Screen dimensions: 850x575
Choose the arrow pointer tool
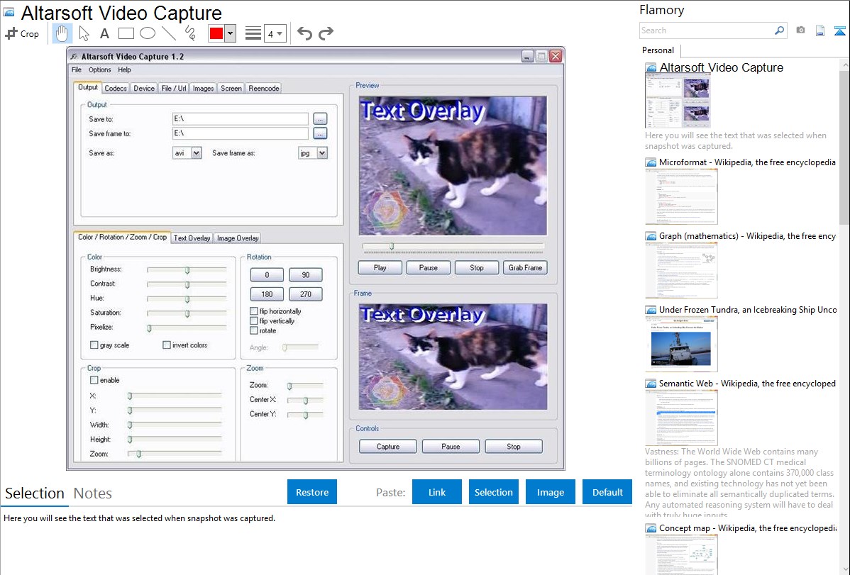pos(84,33)
